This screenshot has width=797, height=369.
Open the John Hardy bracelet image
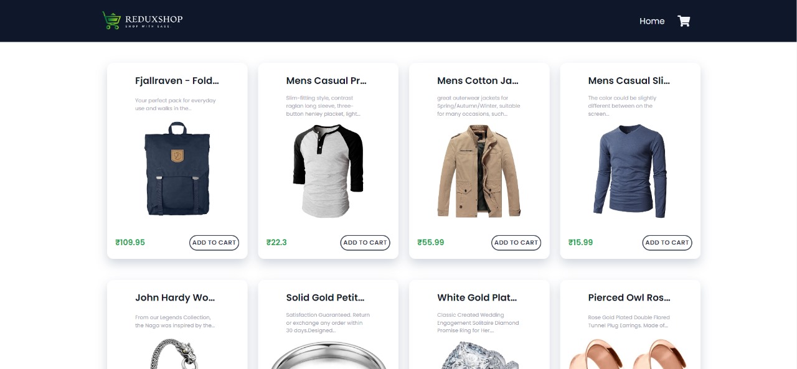pos(177,353)
